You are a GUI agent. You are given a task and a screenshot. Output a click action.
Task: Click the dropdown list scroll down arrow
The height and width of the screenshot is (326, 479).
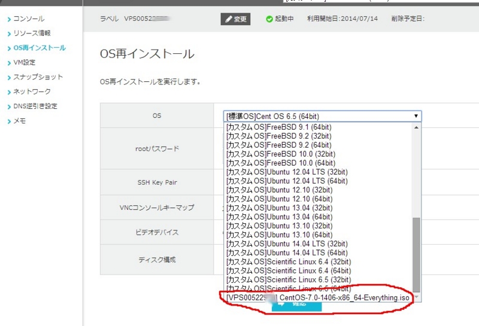coord(416,297)
